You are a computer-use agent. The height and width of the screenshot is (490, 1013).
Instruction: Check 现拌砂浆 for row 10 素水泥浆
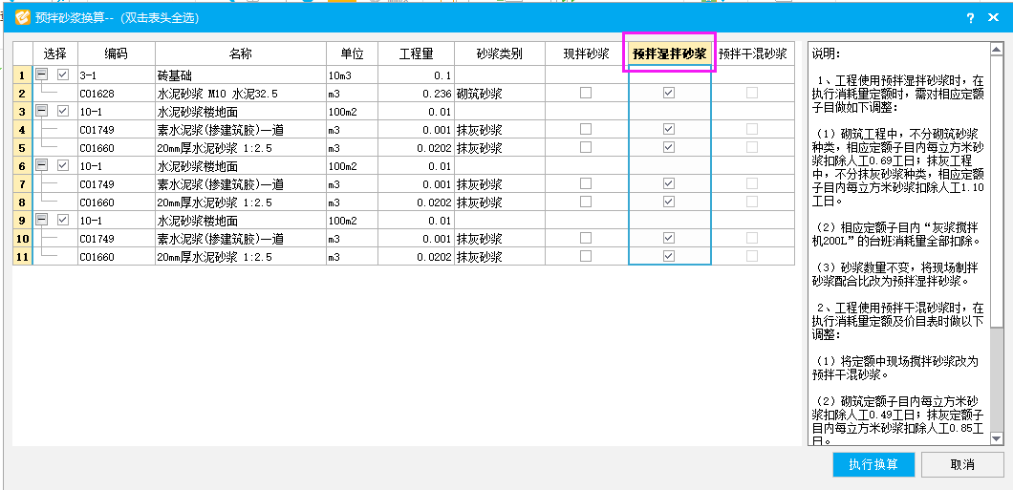coord(586,238)
